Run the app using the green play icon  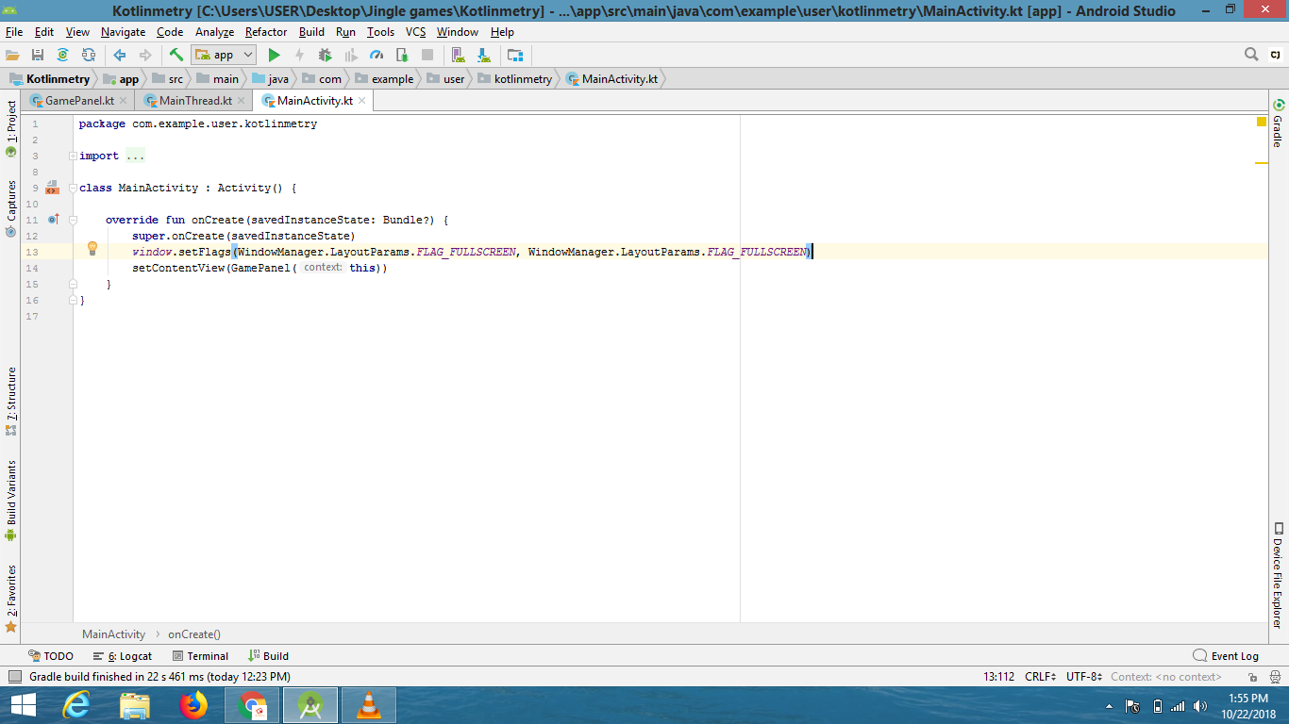pyautogui.click(x=275, y=55)
